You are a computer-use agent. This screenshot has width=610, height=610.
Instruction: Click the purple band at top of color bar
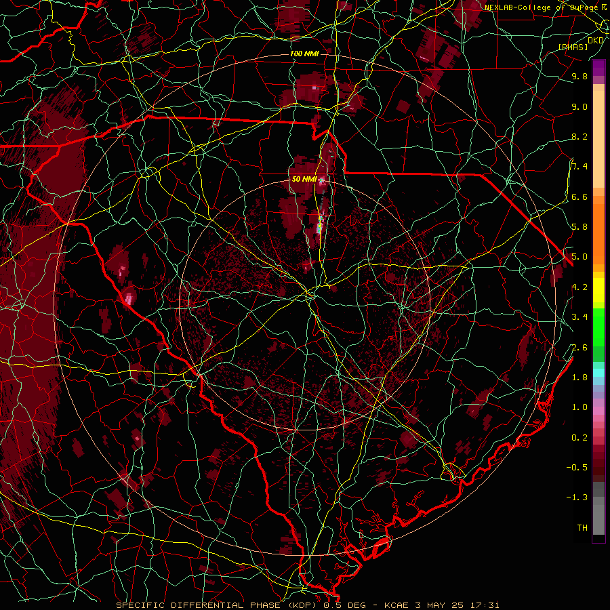(x=598, y=68)
